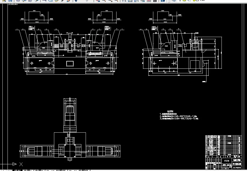Select small rectangle at center of front-view base

tap(70, 64)
